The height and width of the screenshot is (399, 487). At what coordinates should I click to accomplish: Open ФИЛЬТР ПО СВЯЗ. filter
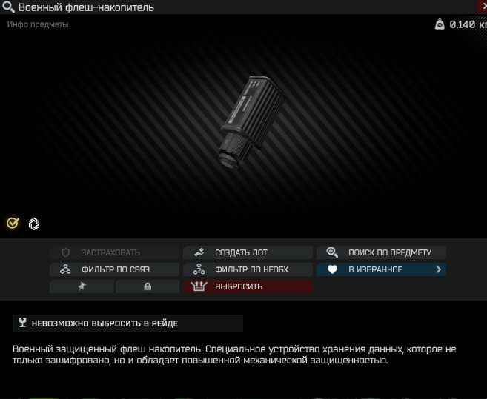pyautogui.click(x=115, y=269)
